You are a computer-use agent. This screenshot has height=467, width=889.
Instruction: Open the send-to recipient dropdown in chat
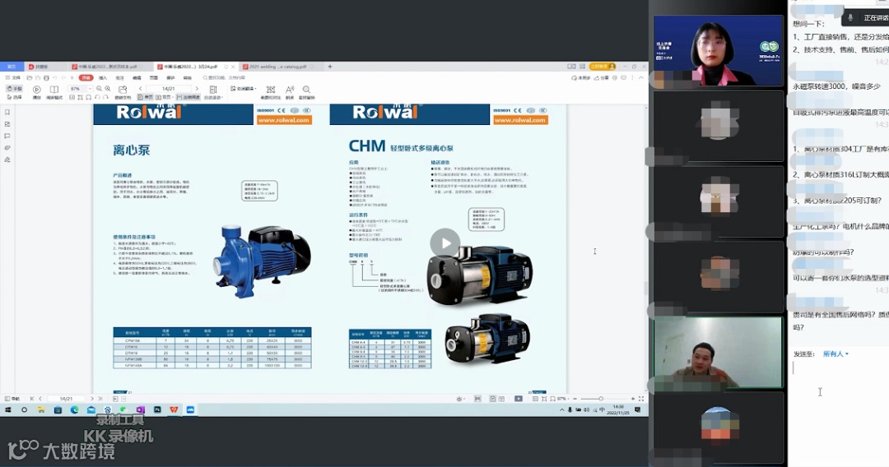click(x=835, y=354)
